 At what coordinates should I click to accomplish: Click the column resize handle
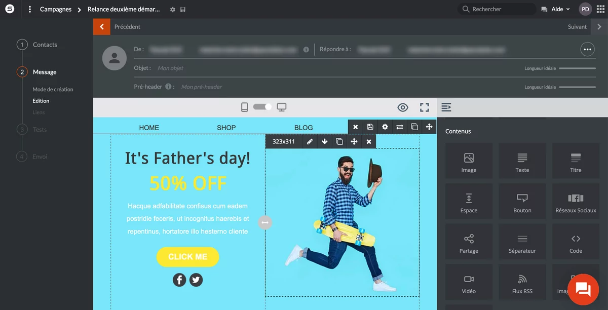tap(265, 222)
